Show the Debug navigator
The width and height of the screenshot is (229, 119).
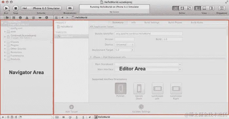click(33, 18)
